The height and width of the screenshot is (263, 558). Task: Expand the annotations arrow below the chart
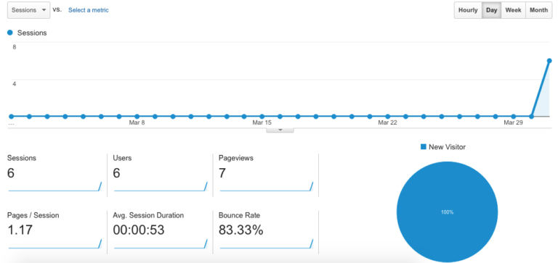pos(280,130)
